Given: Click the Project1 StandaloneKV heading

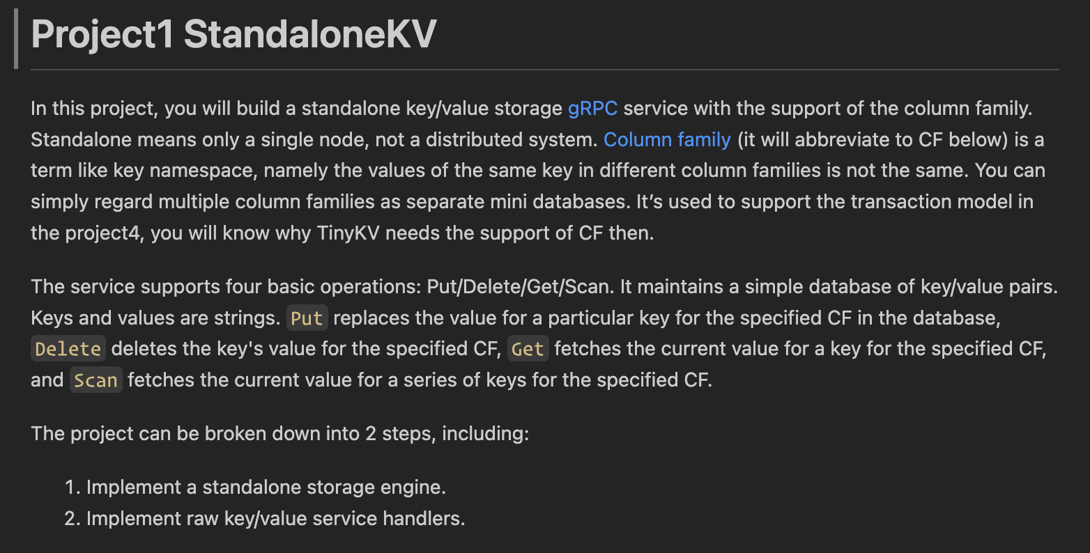Looking at the screenshot, I should coord(233,33).
